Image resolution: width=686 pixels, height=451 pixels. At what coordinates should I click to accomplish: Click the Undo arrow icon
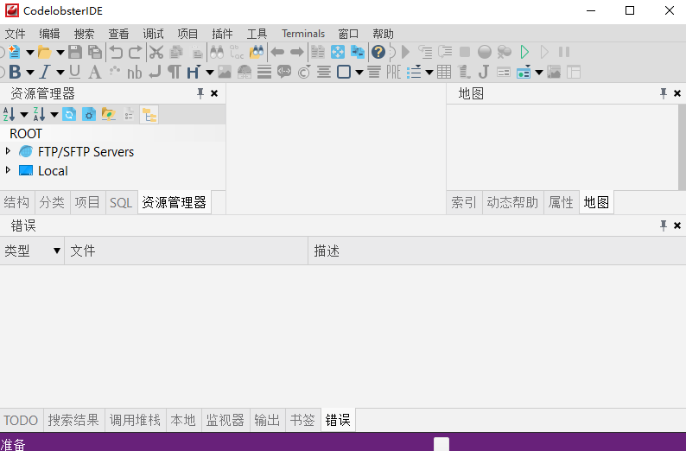click(x=116, y=52)
